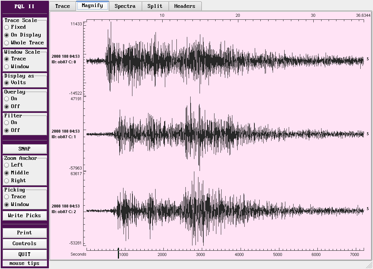Screen dimensions: 373x269
Task: Quit the PQL II application
Action: 25,254
